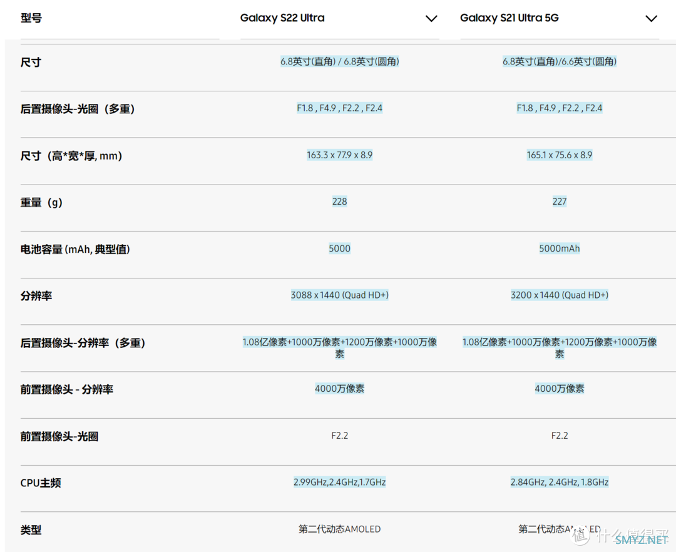Screen dimensions: 676x552
Task: Click the chevron next to Galaxy S21 Ultra 5G
Action: pos(651,19)
